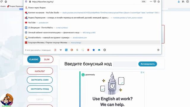Open the Яндекс.Переводчик suggestion
The width and height of the screenshot is (190, 107).
(x=92, y=18)
